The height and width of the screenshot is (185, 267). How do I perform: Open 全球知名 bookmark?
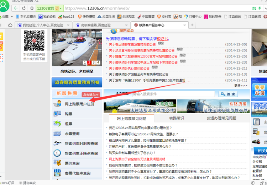tap(126, 17)
